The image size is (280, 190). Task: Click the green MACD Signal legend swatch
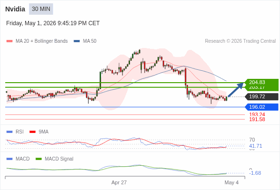[38, 159]
